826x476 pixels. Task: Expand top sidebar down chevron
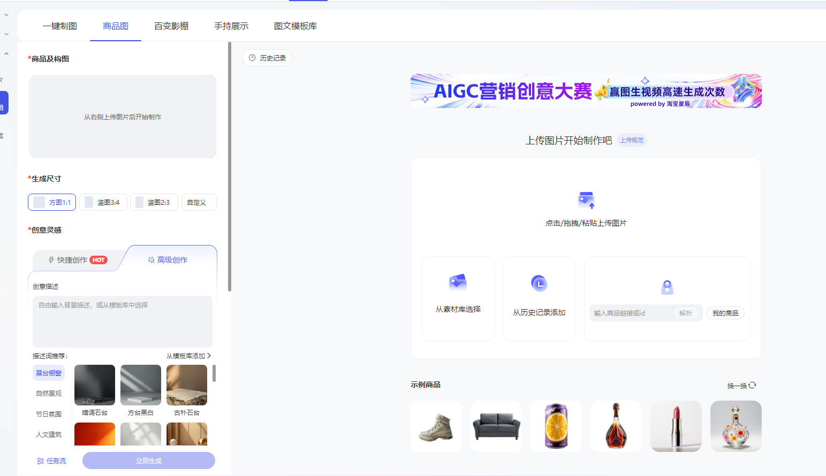(6, 15)
